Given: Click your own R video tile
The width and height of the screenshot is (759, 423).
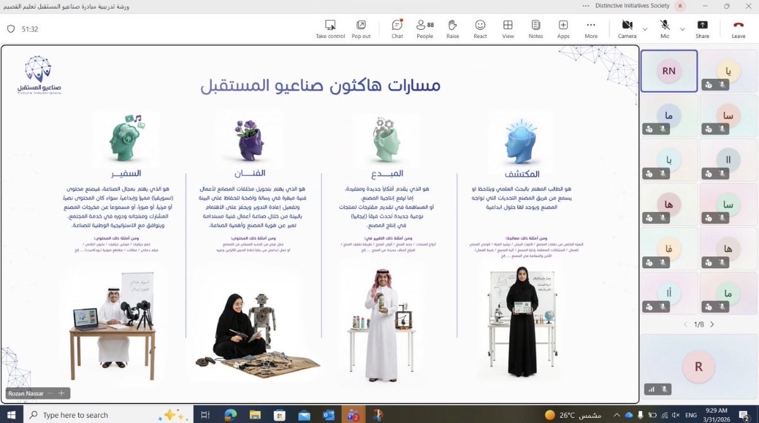Looking at the screenshot, I should 698,367.
